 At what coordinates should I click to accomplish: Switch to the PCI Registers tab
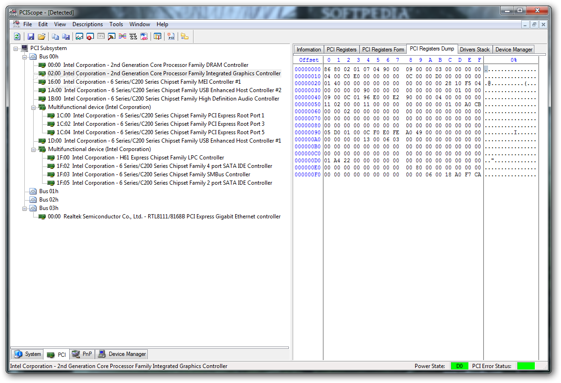click(x=341, y=50)
